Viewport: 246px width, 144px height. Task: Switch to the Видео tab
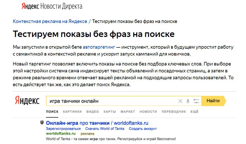[93, 112]
